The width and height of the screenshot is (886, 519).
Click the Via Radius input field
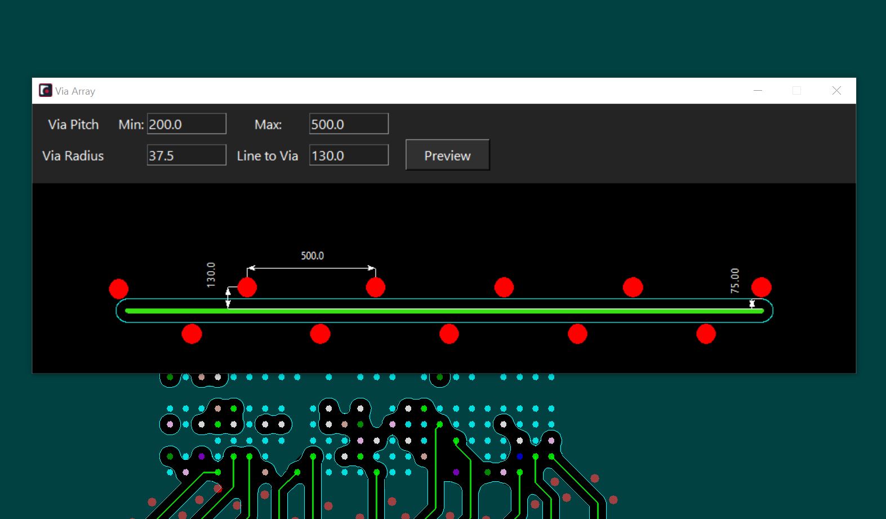click(x=186, y=155)
